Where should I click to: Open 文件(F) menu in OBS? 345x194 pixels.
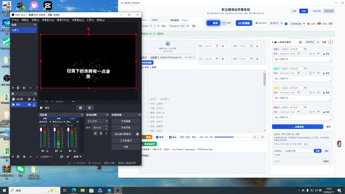click(15, 20)
